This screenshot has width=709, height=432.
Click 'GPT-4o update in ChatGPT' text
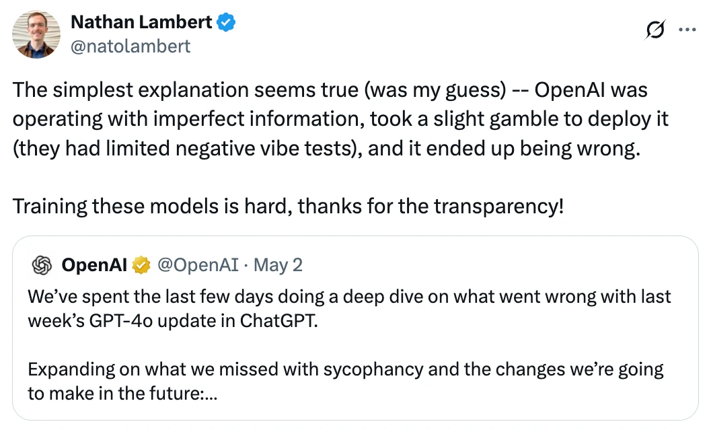[203, 321]
